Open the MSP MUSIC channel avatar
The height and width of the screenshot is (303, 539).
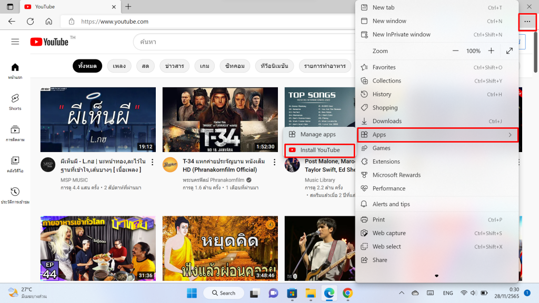pyautogui.click(x=48, y=165)
